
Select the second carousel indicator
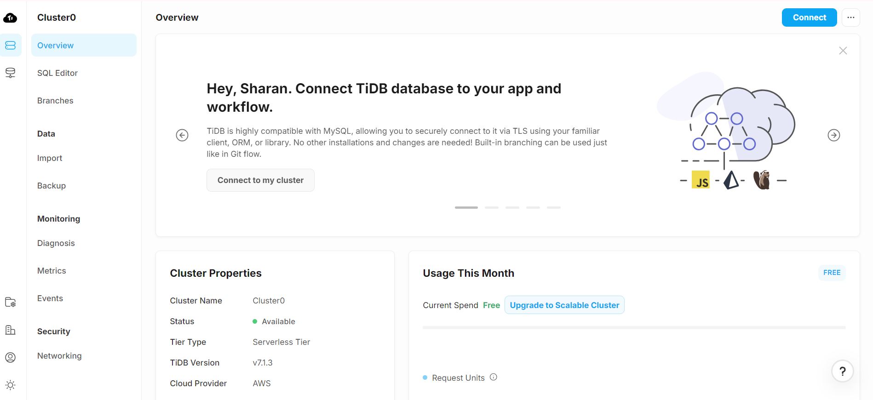pyautogui.click(x=492, y=207)
